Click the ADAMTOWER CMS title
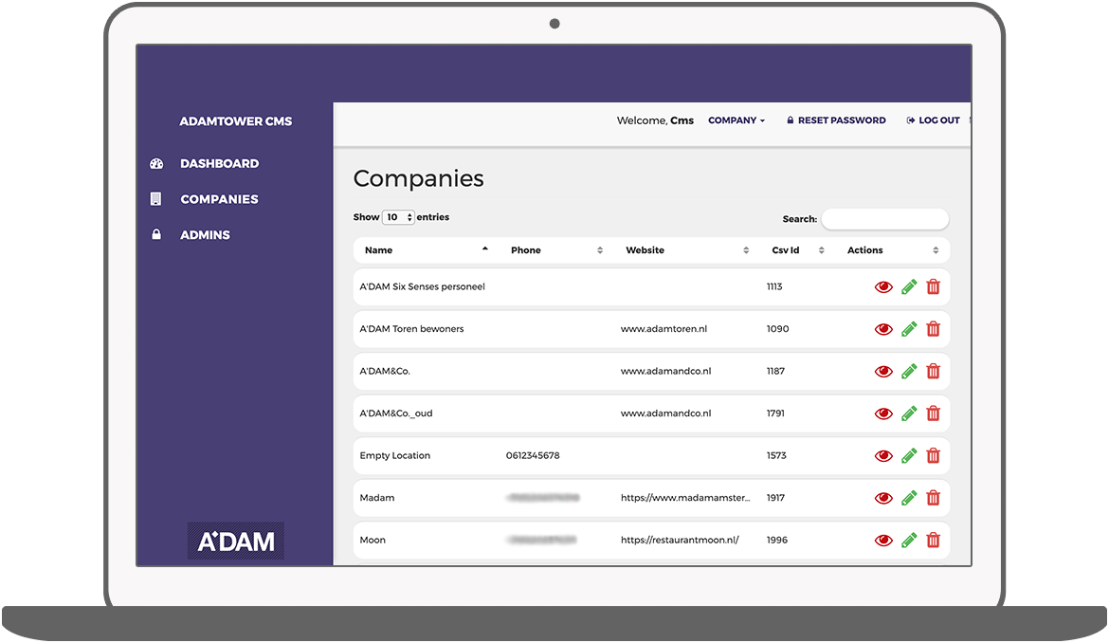 235,121
